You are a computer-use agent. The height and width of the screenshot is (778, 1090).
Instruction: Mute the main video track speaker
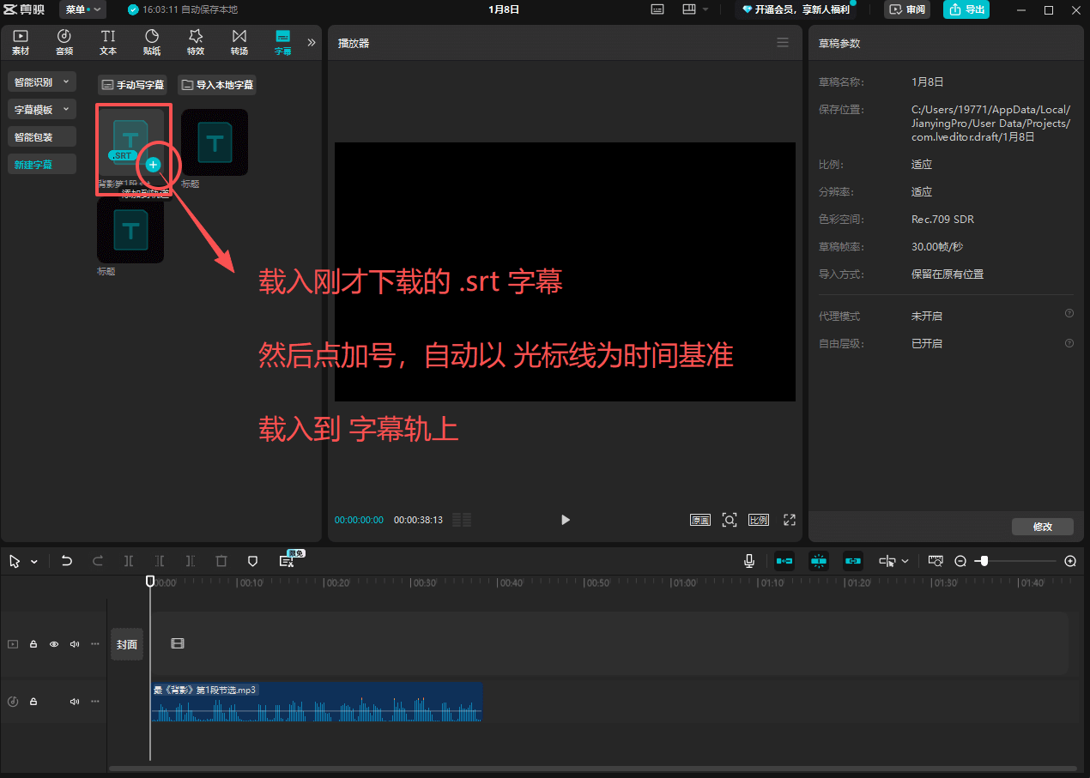[x=75, y=644]
